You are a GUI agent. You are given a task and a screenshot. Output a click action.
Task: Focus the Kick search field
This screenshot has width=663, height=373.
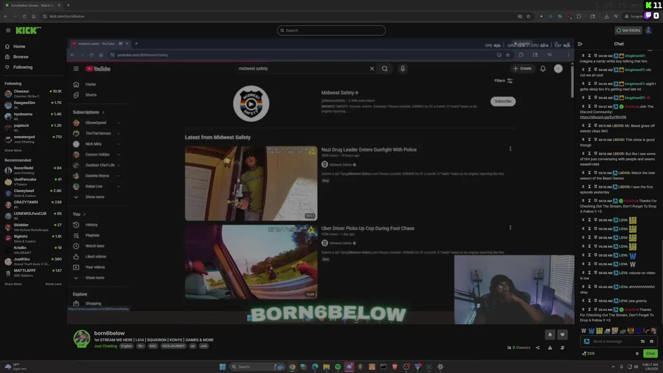coord(331,31)
